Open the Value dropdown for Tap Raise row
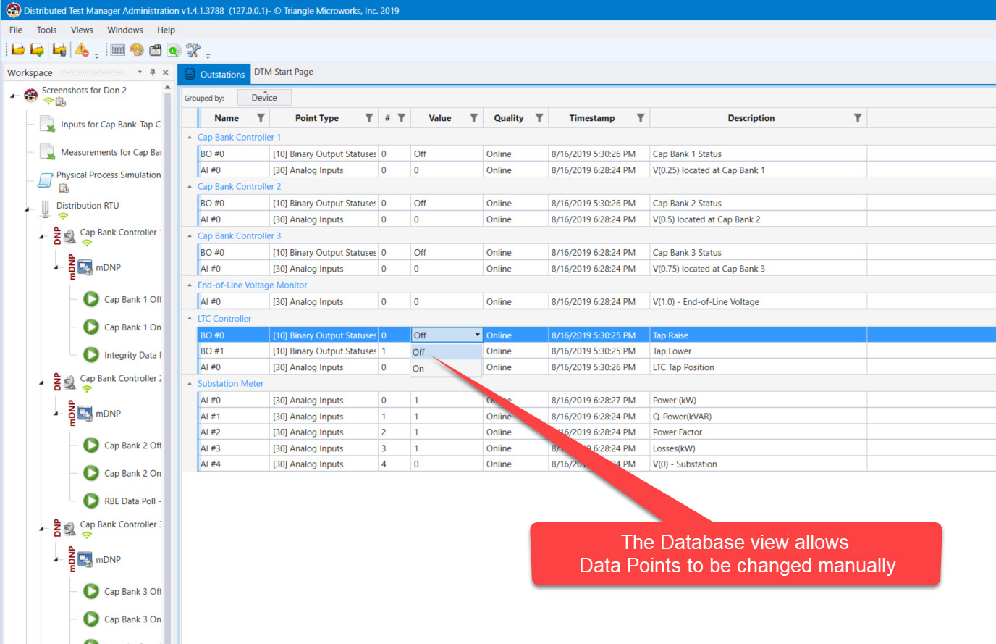The width and height of the screenshot is (996, 644). click(x=478, y=335)
